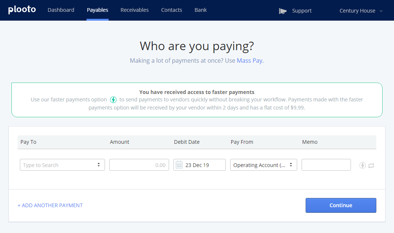Switch to the Contacts tab
Image resolution: width=394 pixels, height=233 pixels.
point(171,10)
